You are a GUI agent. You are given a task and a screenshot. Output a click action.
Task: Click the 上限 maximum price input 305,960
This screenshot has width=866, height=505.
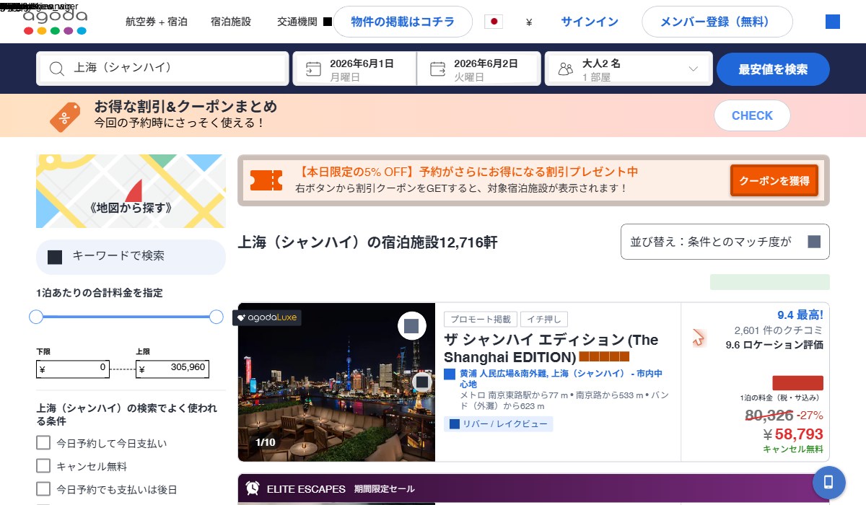click(x=172, y=369)
